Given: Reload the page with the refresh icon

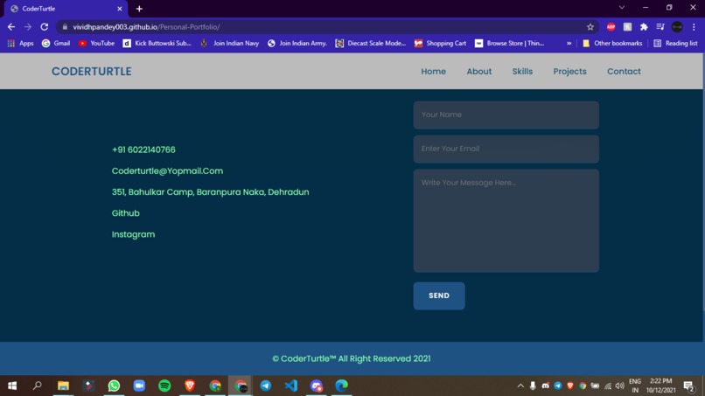Looking at the screenshot, I should pos(44,27).
